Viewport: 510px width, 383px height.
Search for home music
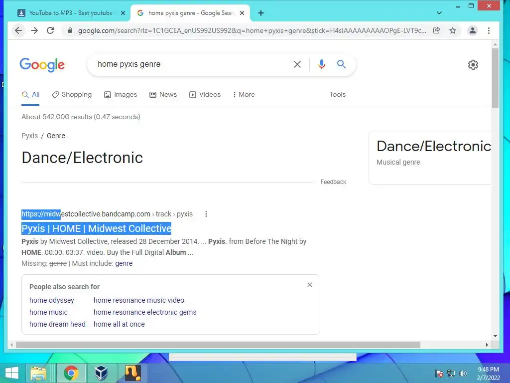pyautogui.click(x=48, y=312)
